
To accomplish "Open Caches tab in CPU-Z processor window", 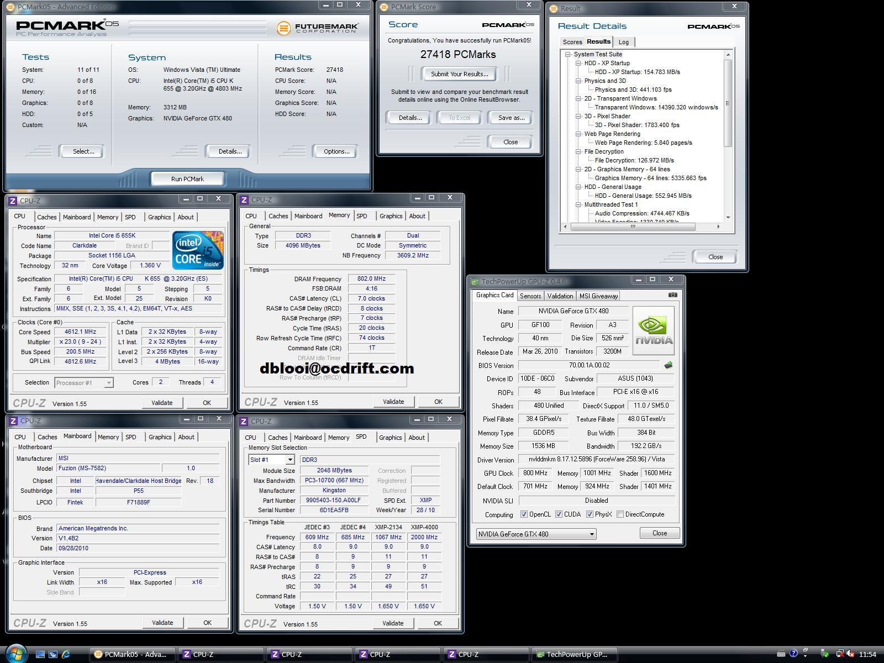I will 47,217.
